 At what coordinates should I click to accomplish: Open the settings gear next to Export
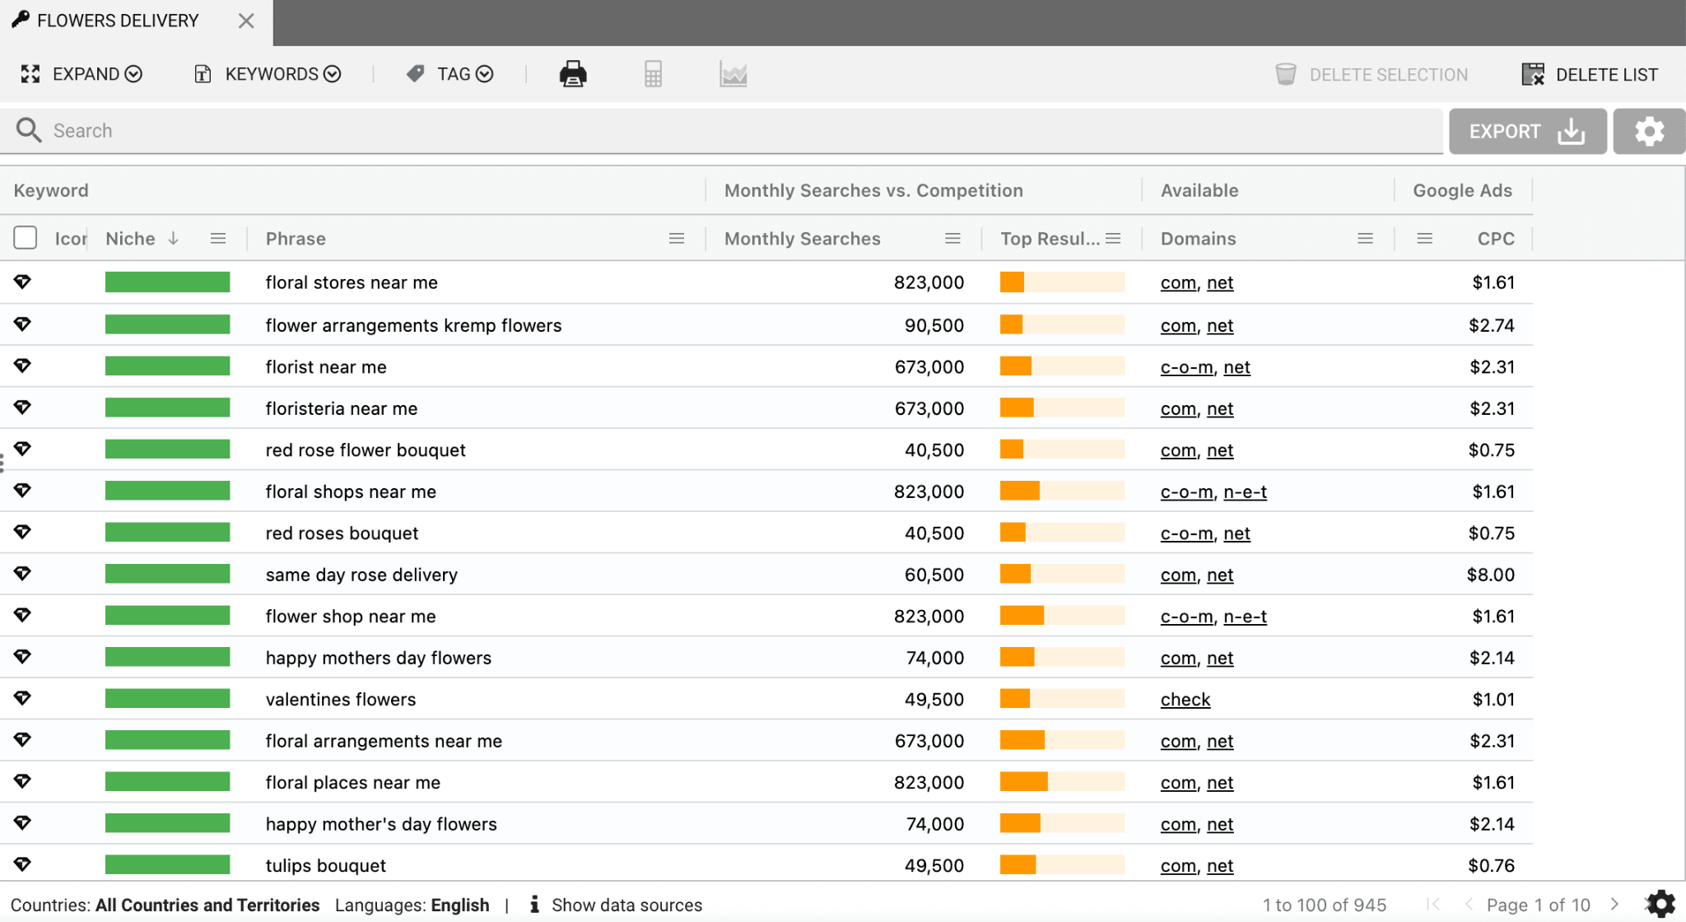pos(1648,130)
